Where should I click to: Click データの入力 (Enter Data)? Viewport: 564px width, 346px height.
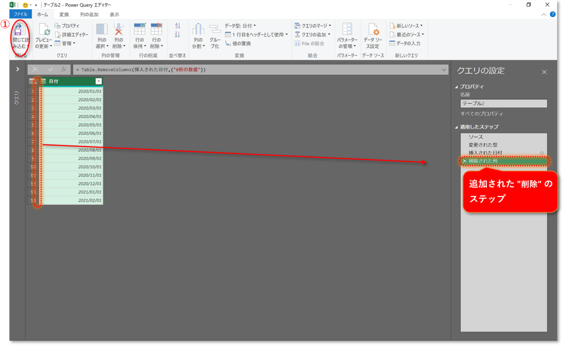click(x=405, y=43)
